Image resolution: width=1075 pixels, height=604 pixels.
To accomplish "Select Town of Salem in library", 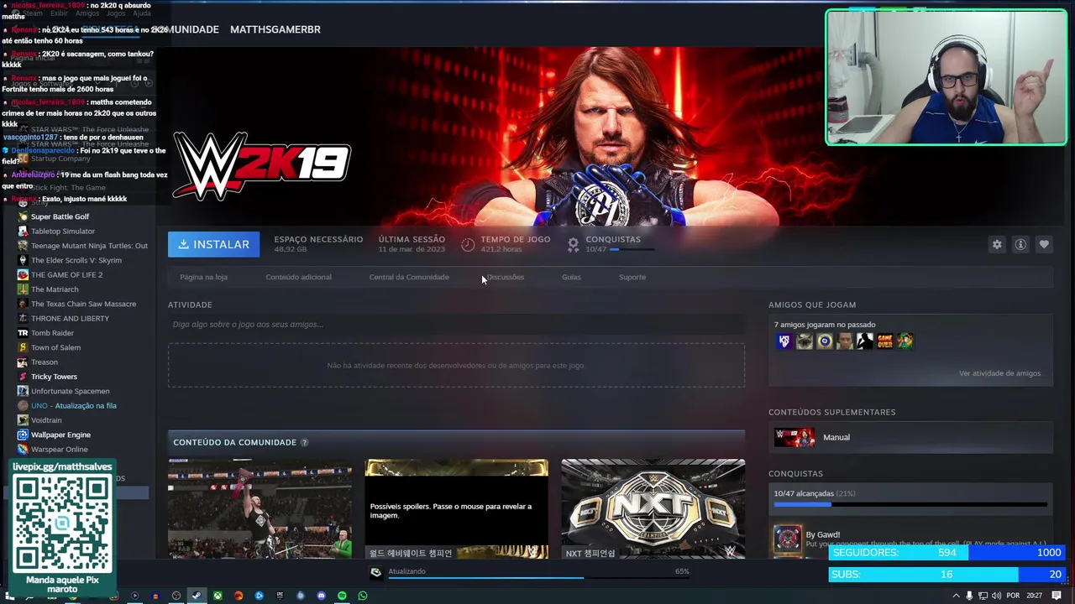I will (55, 347).
